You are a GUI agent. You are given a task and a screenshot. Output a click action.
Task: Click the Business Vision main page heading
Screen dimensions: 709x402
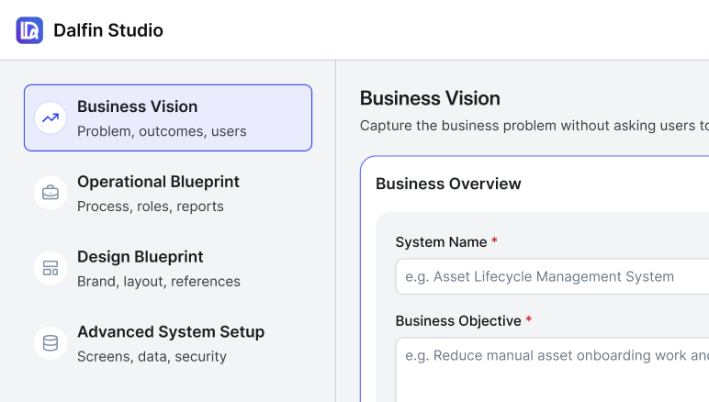coord(430,98)
